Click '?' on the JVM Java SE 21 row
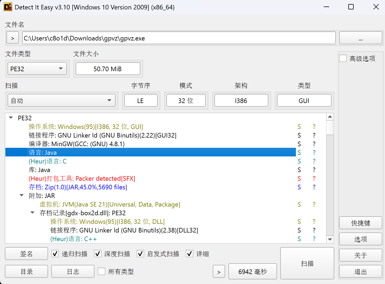The image size is (385, 284). pos(314,204)
